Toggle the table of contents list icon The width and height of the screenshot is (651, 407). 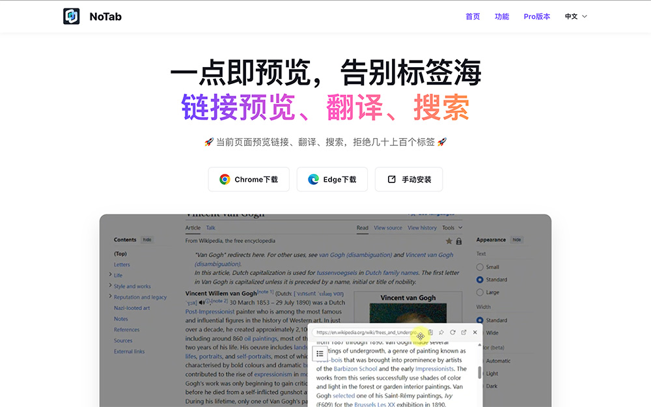(320, 354)
